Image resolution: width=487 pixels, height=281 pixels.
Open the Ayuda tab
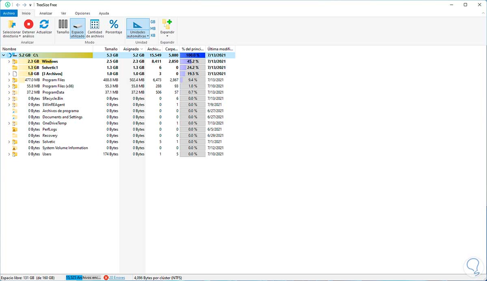104,13
